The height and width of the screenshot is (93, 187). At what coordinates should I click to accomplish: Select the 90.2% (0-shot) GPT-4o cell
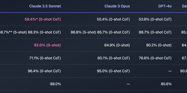click(x=159, y=45)
